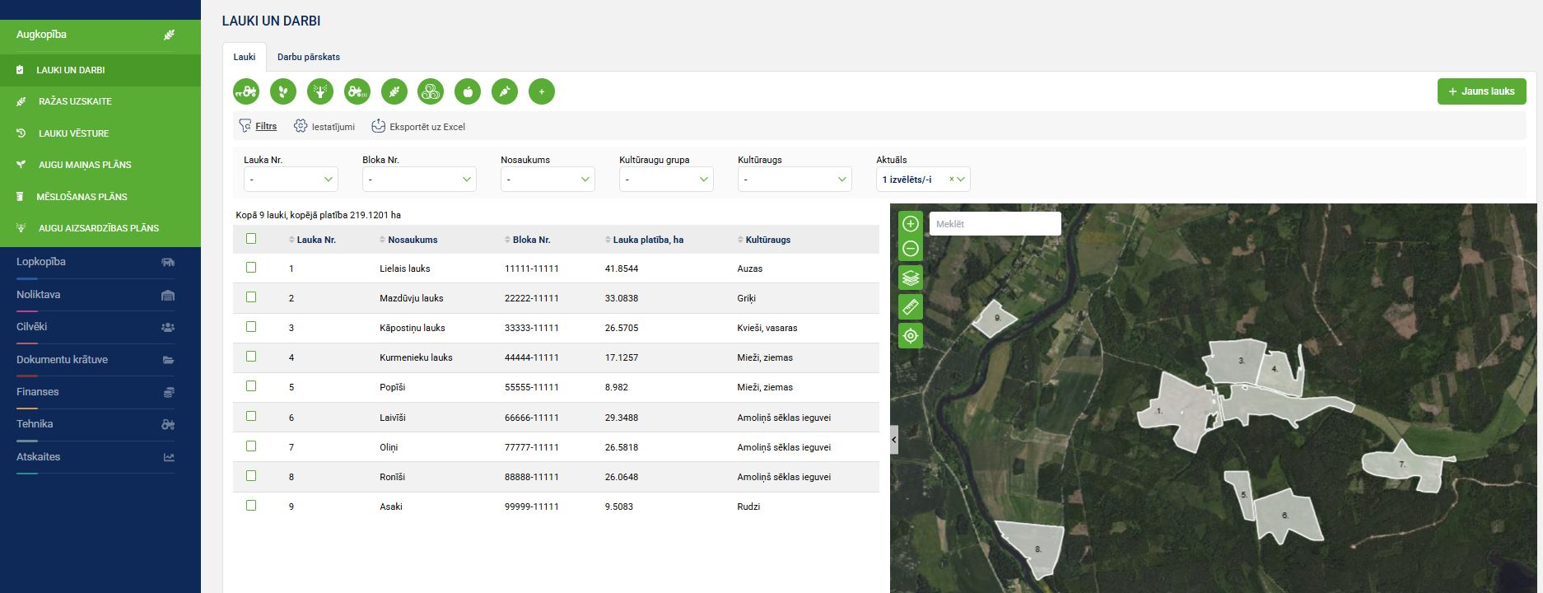Open the Kultūraugu grupa filter dropdown
This screenshot has width=1543, height=593.
point(666,179)
